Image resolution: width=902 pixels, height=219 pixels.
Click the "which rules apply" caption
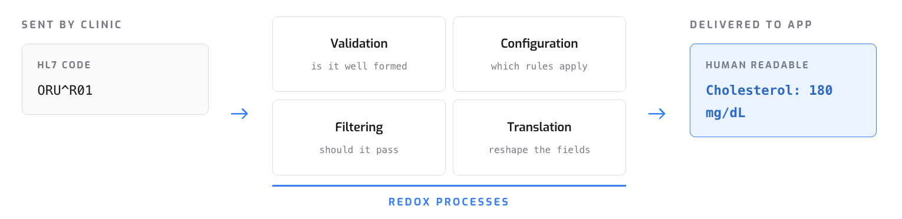pyautogui.click(x=539, y=66)
